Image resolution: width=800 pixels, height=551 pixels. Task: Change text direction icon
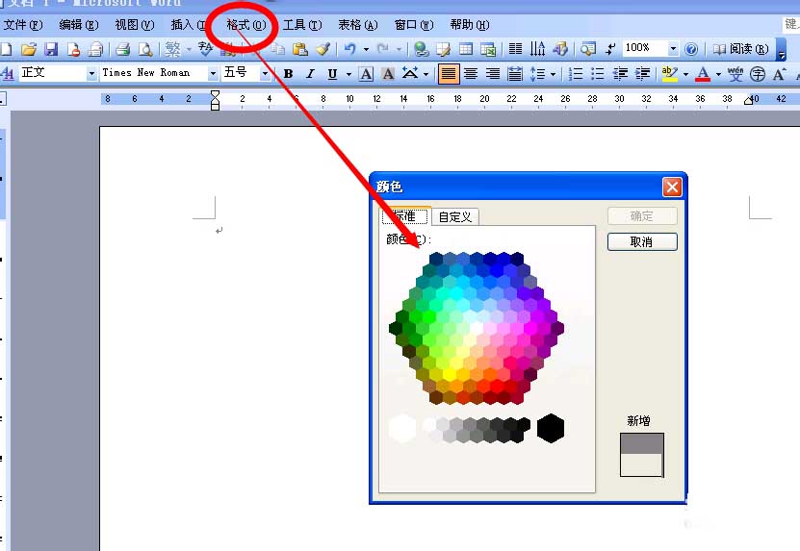click(x=537, y=49)
